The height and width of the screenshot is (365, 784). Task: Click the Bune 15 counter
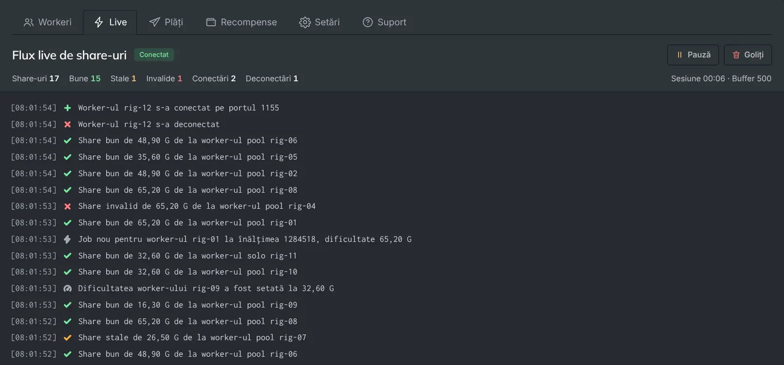pos(85,78)
